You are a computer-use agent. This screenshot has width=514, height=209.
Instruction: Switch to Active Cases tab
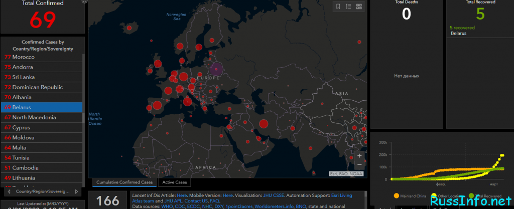tap(174, 182)
